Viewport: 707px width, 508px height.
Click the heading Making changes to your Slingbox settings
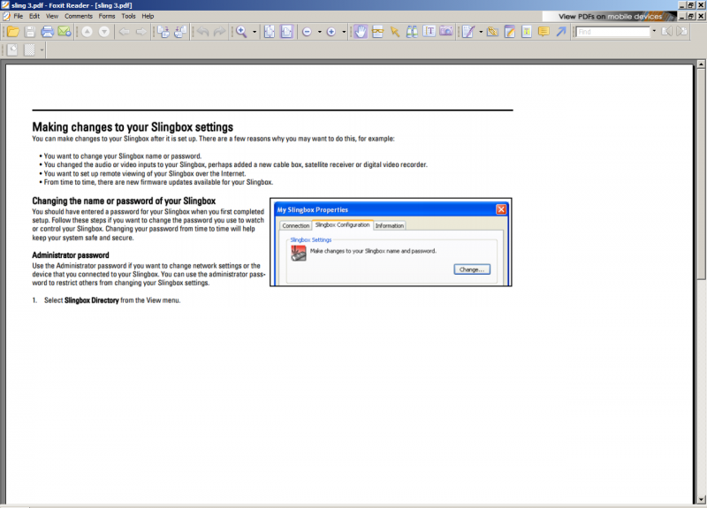[x=133, y=127]
